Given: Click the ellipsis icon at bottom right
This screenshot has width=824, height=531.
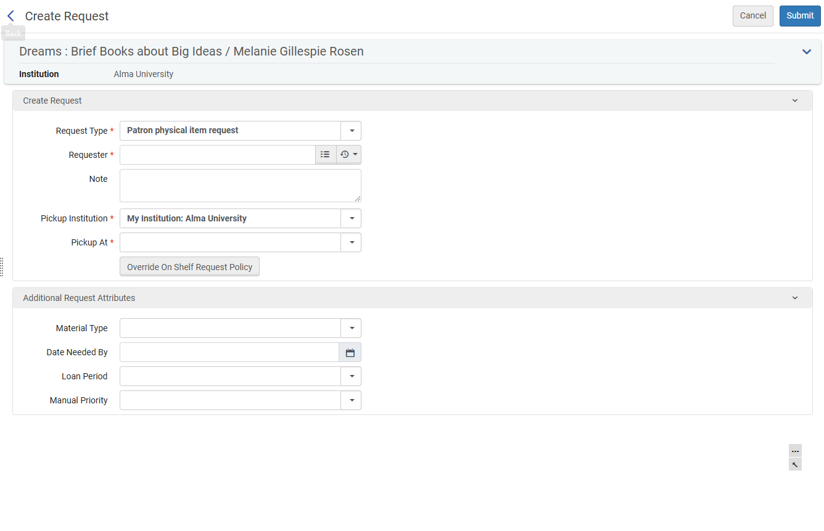Looking at the screenshot, I should [x=795, y=451].
